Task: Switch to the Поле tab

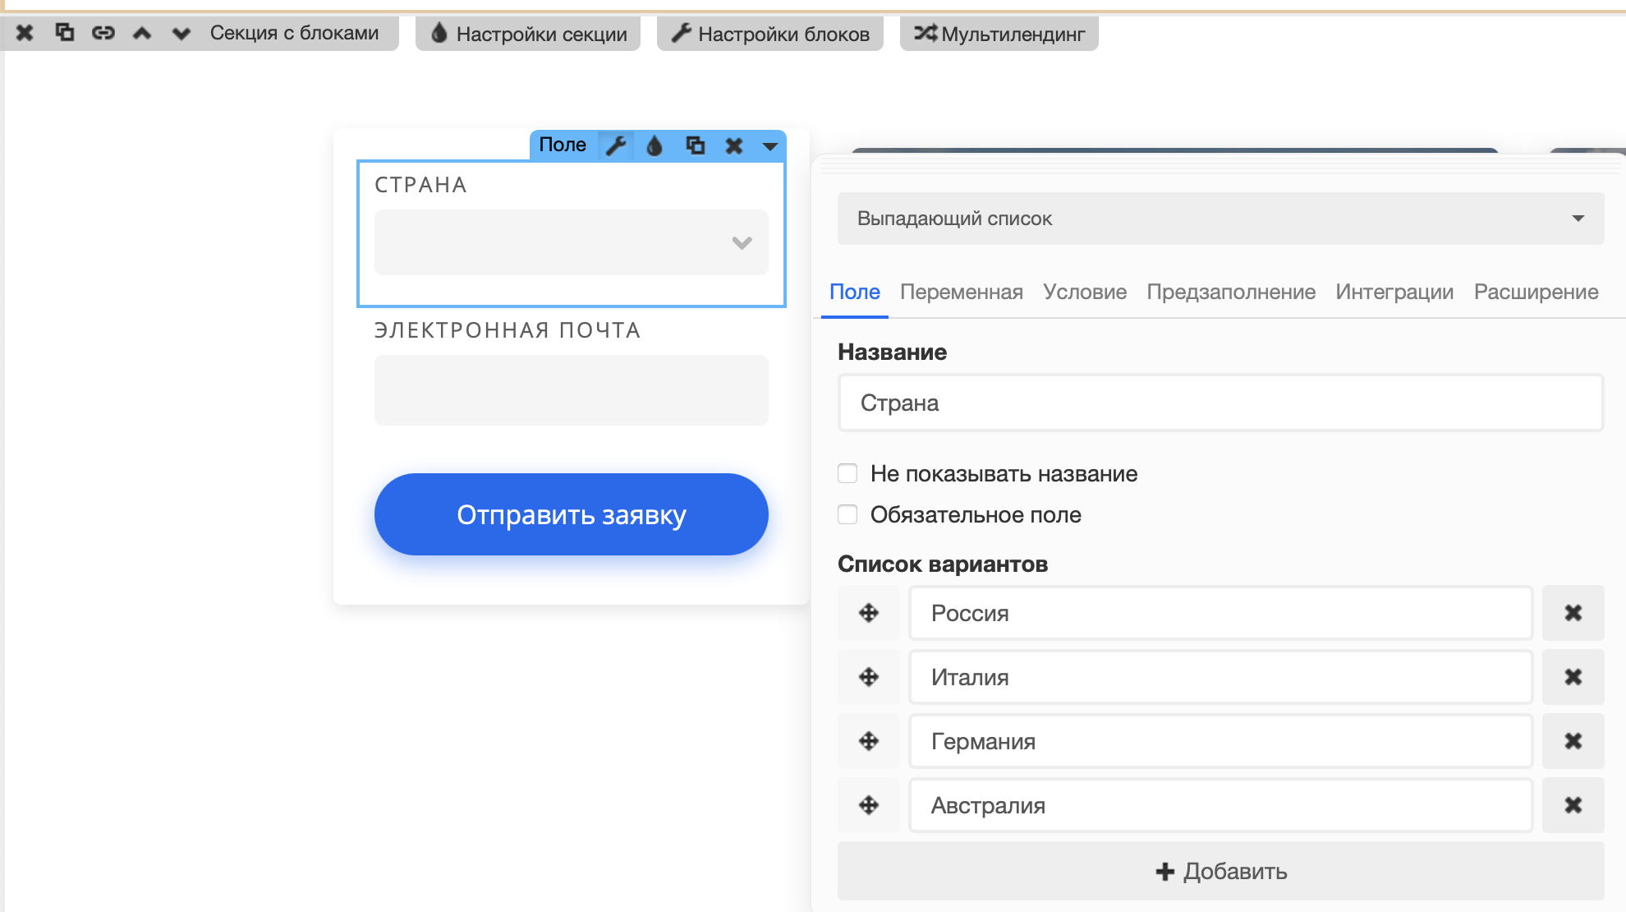Action: click(x=855, y=292)
